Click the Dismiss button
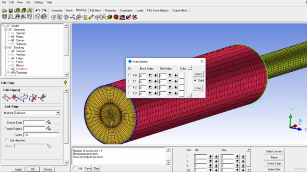 (48, 169)
